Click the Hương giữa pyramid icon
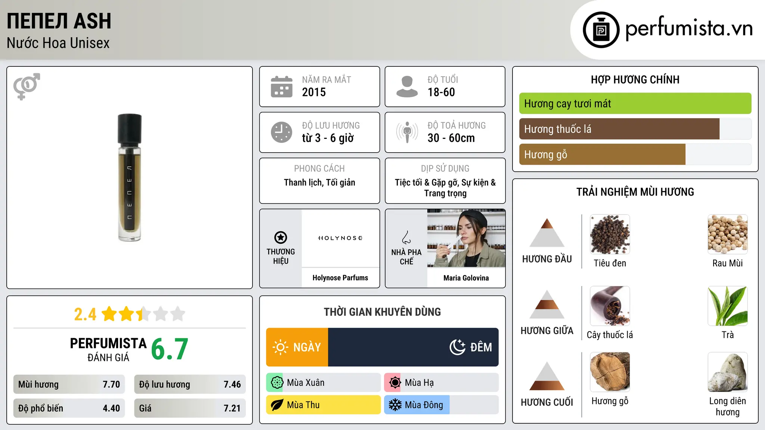 (547, 304)
